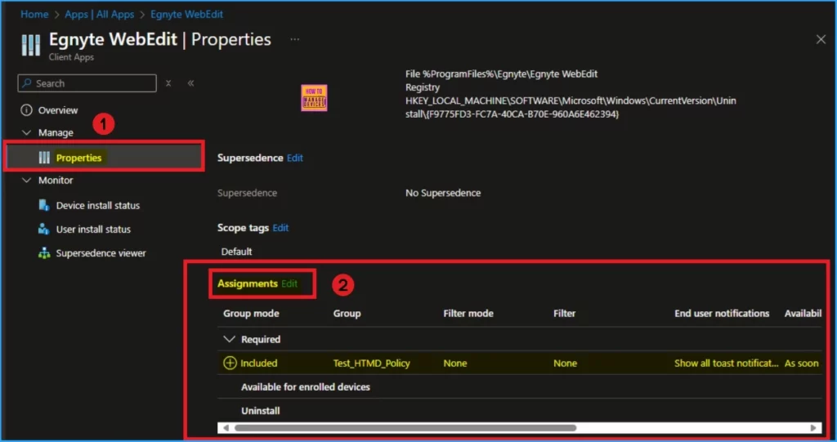Viewport: 837px width, 442px height.
Task: Select the registry key HKEY_LOCAL_MACHINE text
Action: 570,107
